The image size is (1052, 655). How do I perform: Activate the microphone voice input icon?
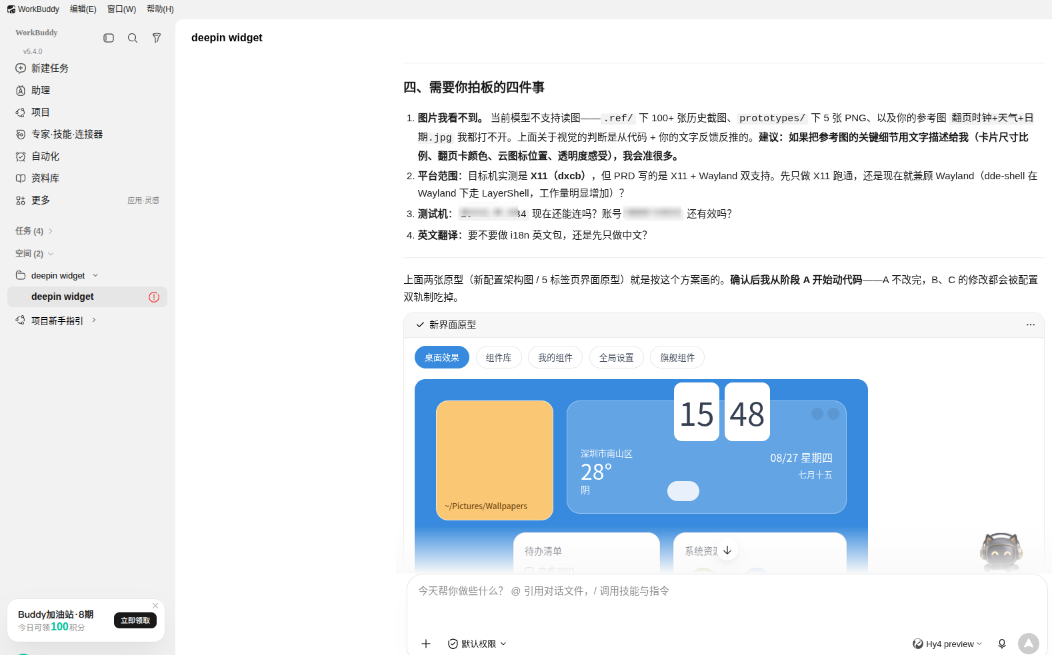coord(1002,644)
